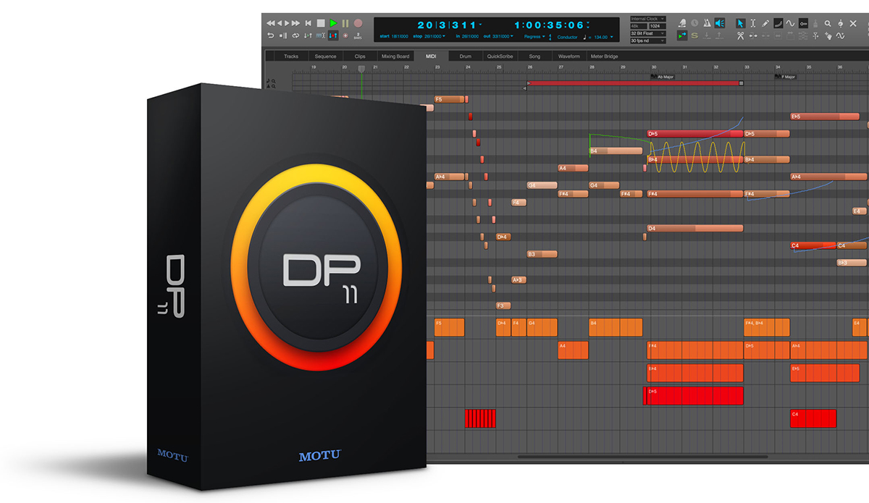Click the round Record button
This screenshot has width=869, height=503.
pyautogui.click(x=358, y=23)
